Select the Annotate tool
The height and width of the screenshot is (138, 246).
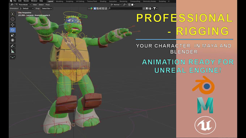[13, 46]
